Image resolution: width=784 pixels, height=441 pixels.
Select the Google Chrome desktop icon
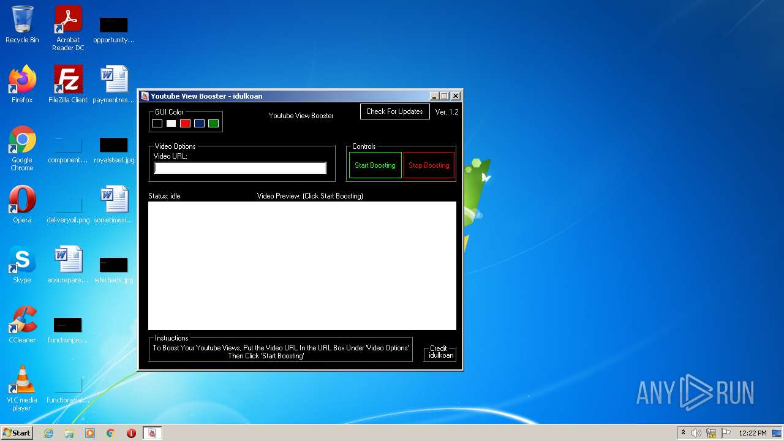[x=22, y=148]
